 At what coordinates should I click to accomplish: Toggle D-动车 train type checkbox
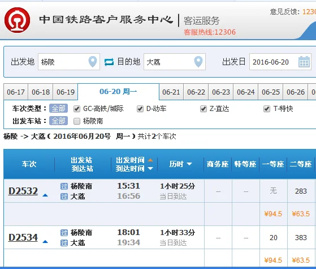point(140,109)
